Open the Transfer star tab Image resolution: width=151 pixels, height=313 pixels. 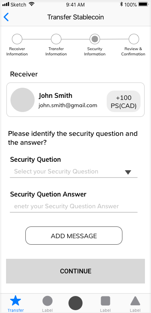[15, 300]
